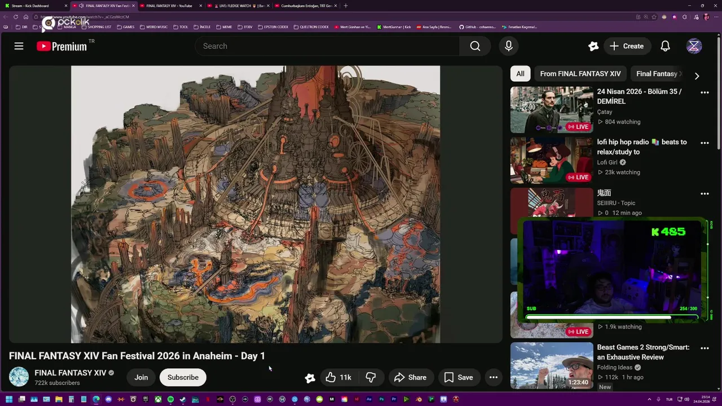Show more filter chips with the arrow
Screen dimensions: 722x406
[697, 76]
